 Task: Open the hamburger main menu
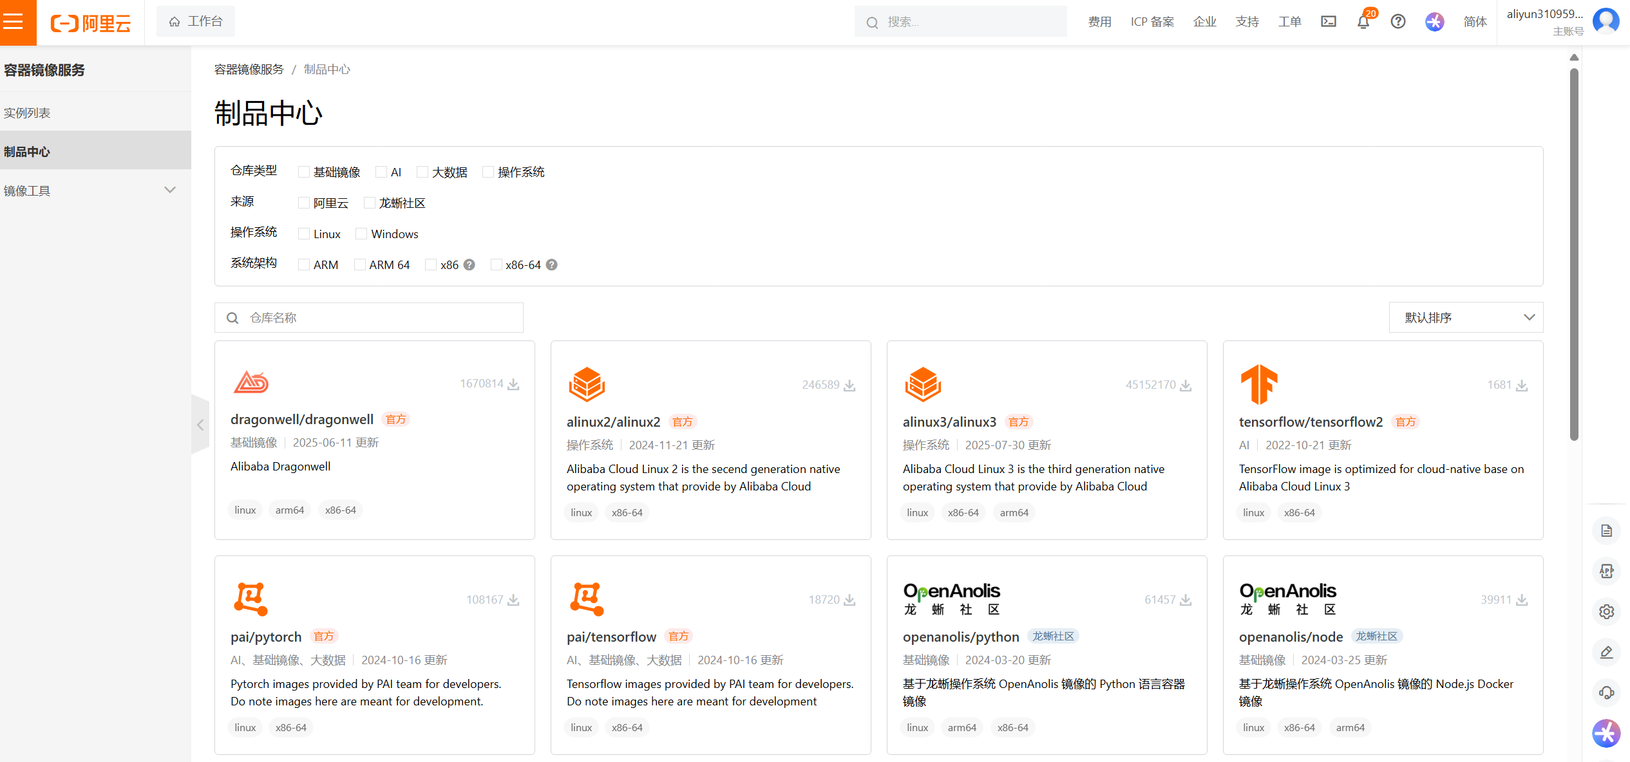coord(13,22)
